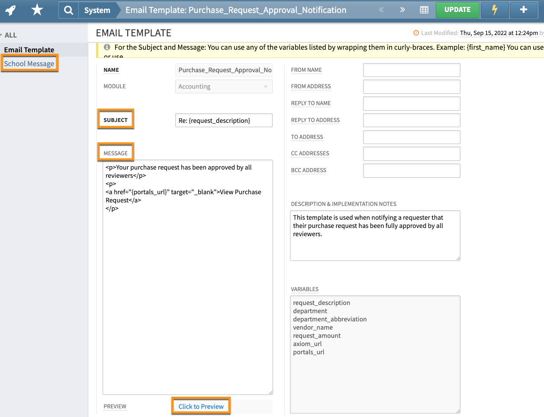Click the BCC Address input field

(411, 170)
